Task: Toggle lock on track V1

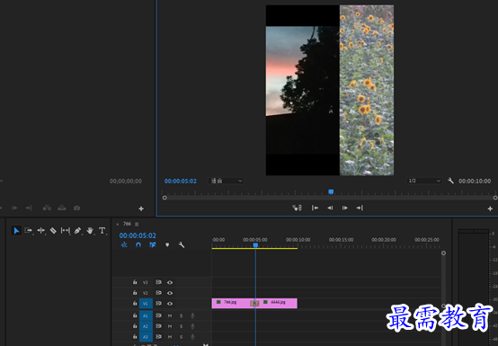Action: point(135,303)
